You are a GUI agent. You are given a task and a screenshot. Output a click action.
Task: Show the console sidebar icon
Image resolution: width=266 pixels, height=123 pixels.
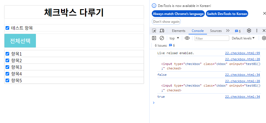[154, 38]
